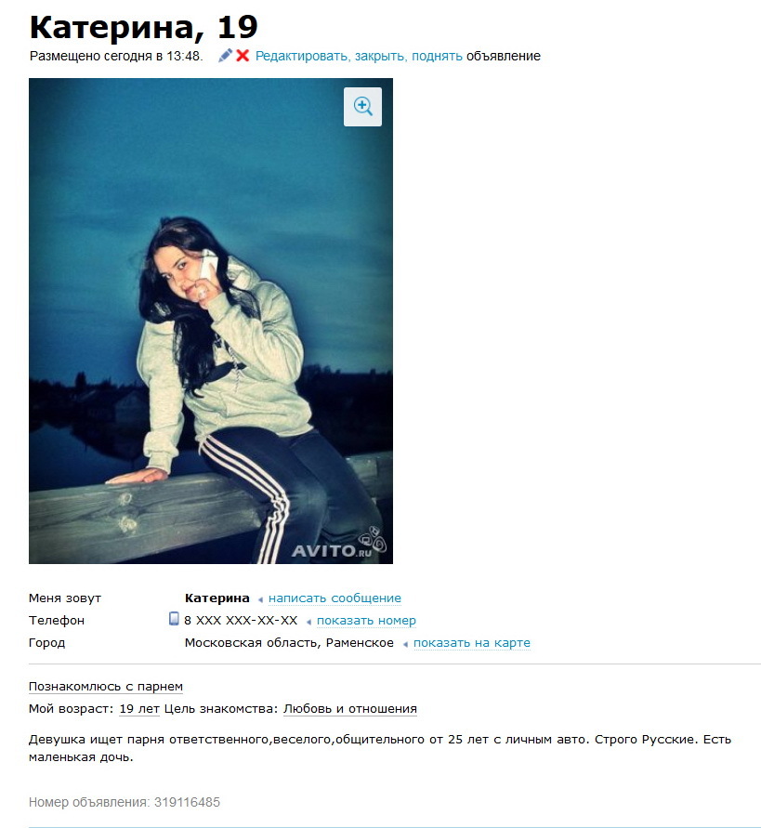Click 'Любовь и отношения' link
The height and width of the screenshot is (828, 761).
350,709
